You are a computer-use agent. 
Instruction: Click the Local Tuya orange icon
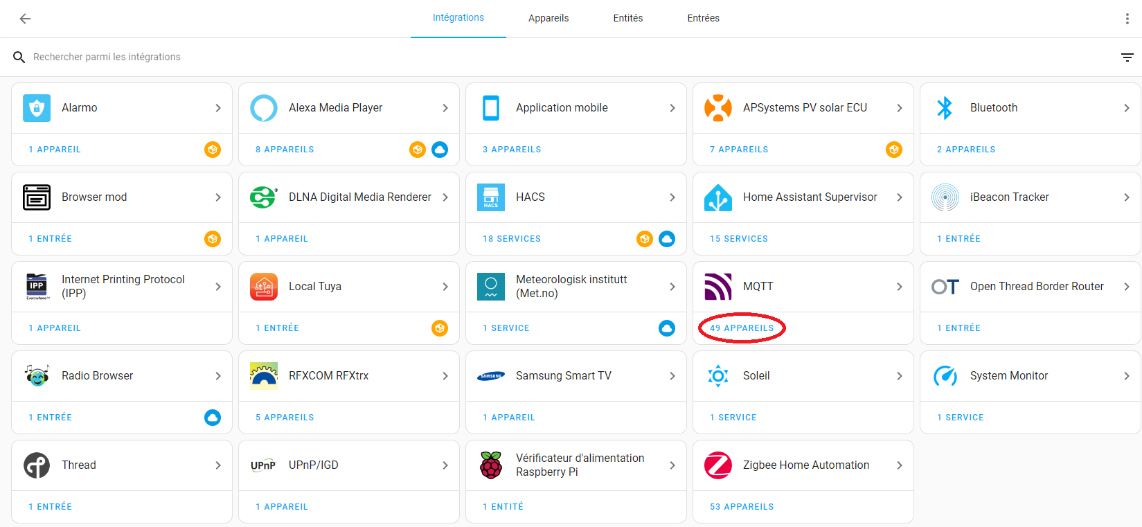tap(264, 287)
